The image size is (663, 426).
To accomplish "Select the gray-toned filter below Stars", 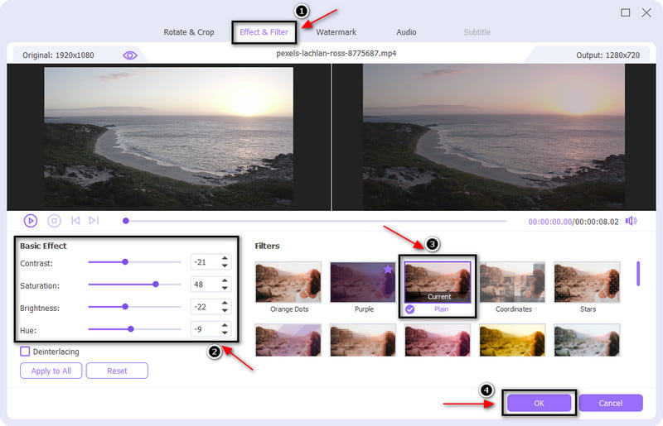I will click(x=587, y=340).
